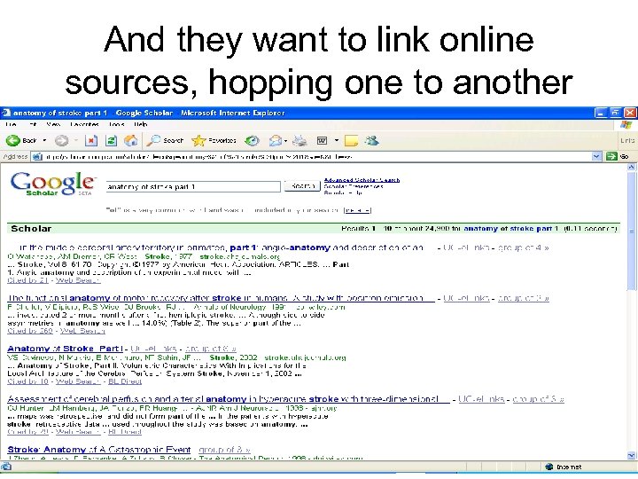The height and width of the screenshot is (479, 638).
Task: Click the yellow note toolbar icon
Action: (x=351, y=141)
